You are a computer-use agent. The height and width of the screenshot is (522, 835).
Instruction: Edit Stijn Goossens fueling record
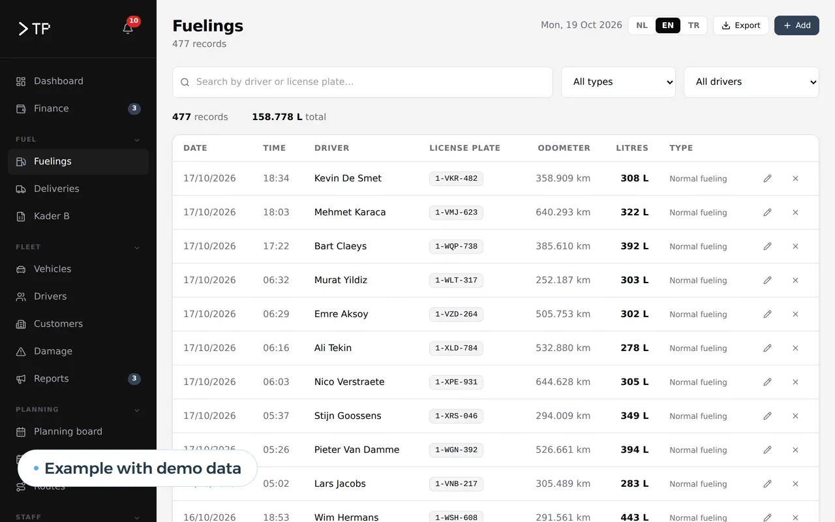pos(767,416)
